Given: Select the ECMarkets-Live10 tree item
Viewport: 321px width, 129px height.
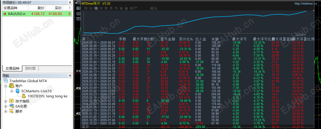Looking at the screenshot, I should [36, 91].
